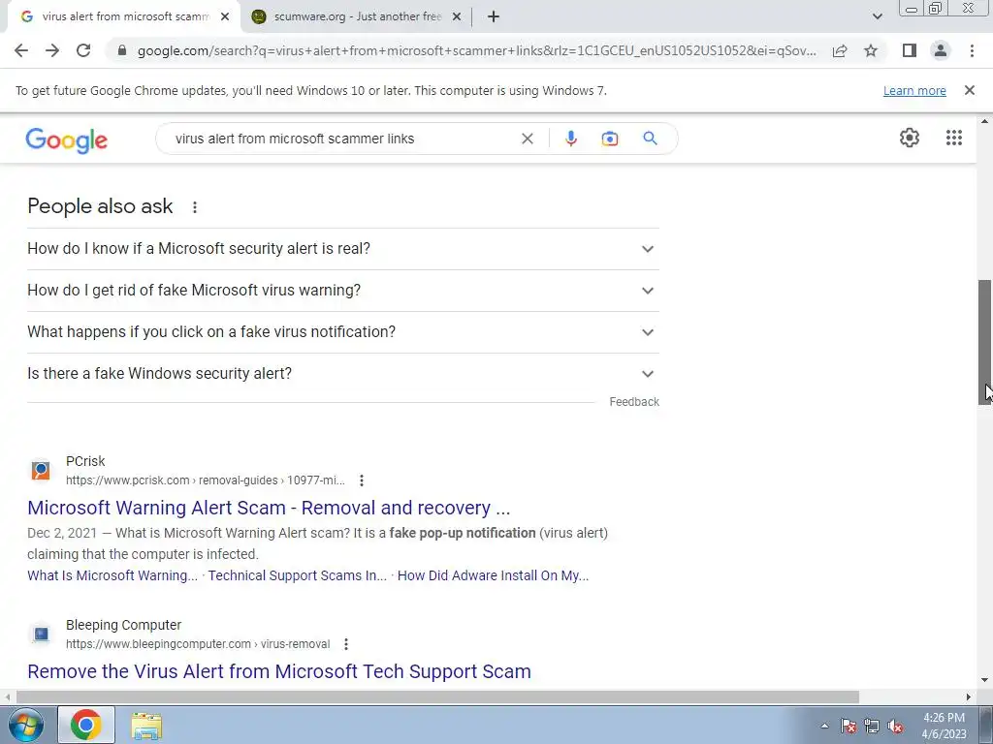Open the Chrome side panel
This screenshot has width=993, height=744.
[x=910, y=50]
